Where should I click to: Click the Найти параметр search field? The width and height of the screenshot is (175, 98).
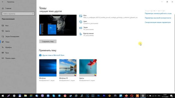coord(18,14)
